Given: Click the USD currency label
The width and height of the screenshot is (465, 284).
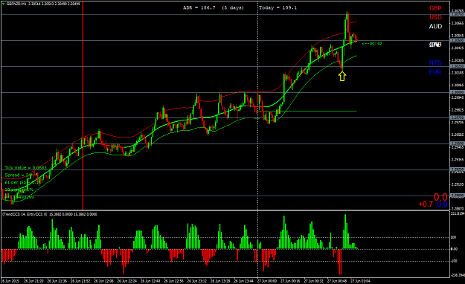Looking at the screenshot, I should tap(435, 18).
